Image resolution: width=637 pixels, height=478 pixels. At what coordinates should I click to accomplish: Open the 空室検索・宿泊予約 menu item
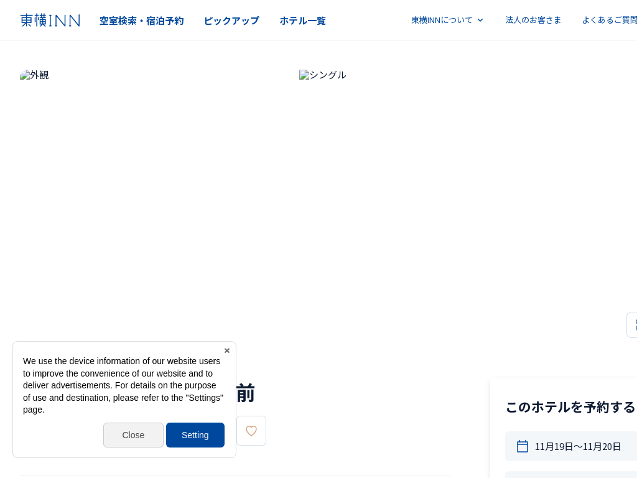coord(141,21)
